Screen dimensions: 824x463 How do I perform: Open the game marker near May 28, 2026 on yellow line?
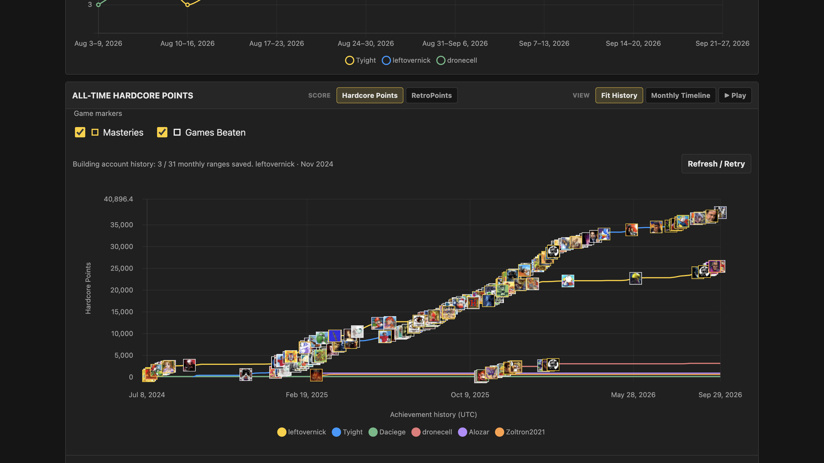(635, 278)
